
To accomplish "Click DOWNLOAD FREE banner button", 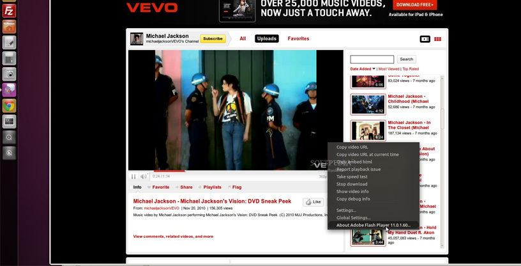I will [414, 4].
